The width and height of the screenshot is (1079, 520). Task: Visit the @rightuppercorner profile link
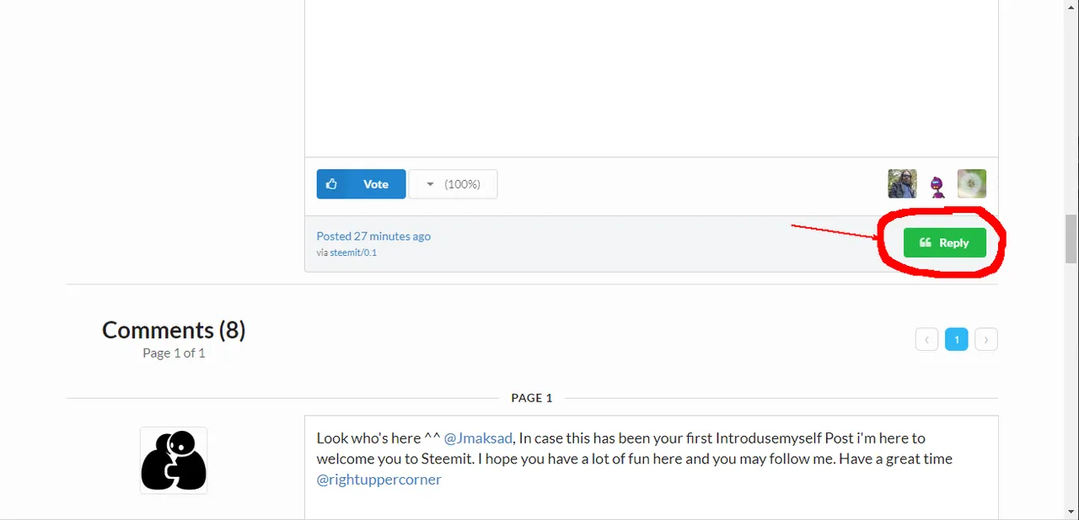[378, 480]
